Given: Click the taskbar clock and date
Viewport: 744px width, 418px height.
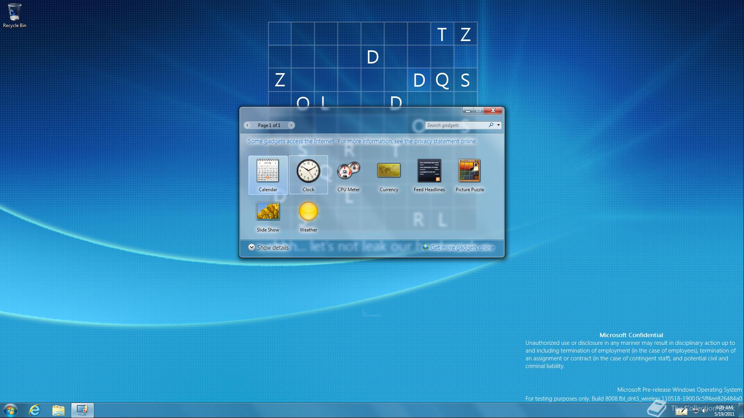Looking at the screenshot, I should tap(724, 411).
